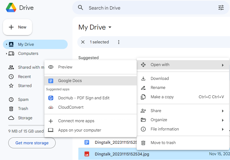Select DocHub - PDF Sign and Edit
Viewport: 230px width, 160px height.
coord(90,98)
